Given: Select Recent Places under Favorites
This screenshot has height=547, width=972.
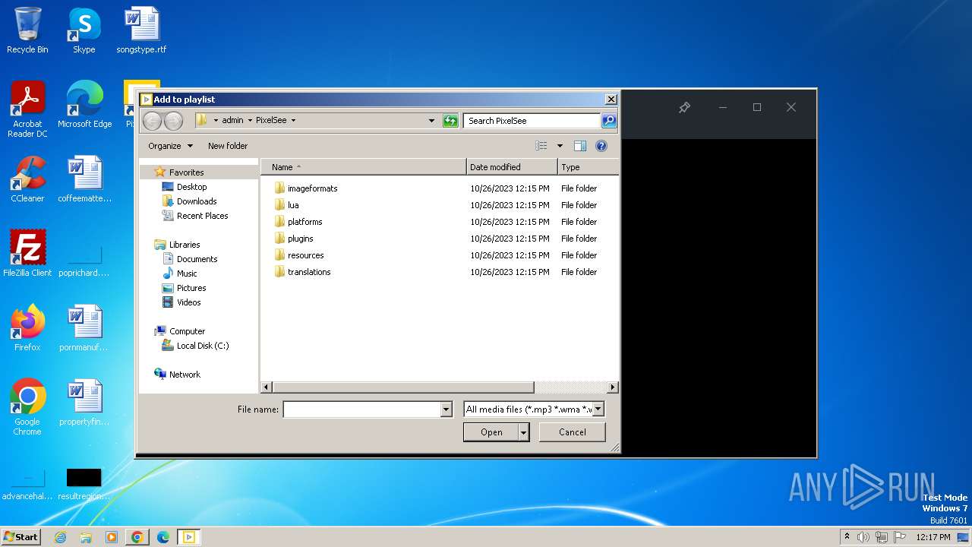Looking at the screenshot, I should [x=202, y=216].
